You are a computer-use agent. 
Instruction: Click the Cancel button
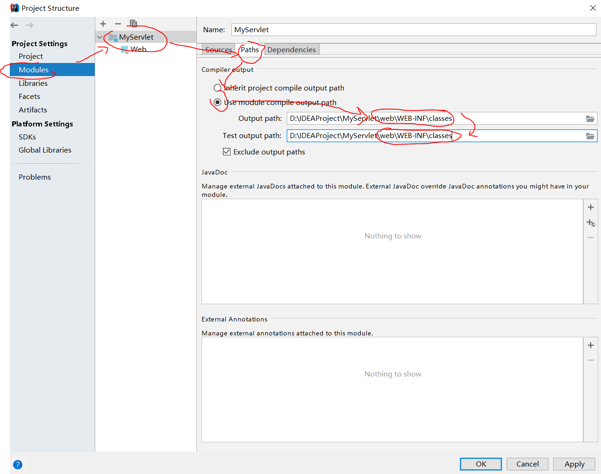(x=527, y=464)
